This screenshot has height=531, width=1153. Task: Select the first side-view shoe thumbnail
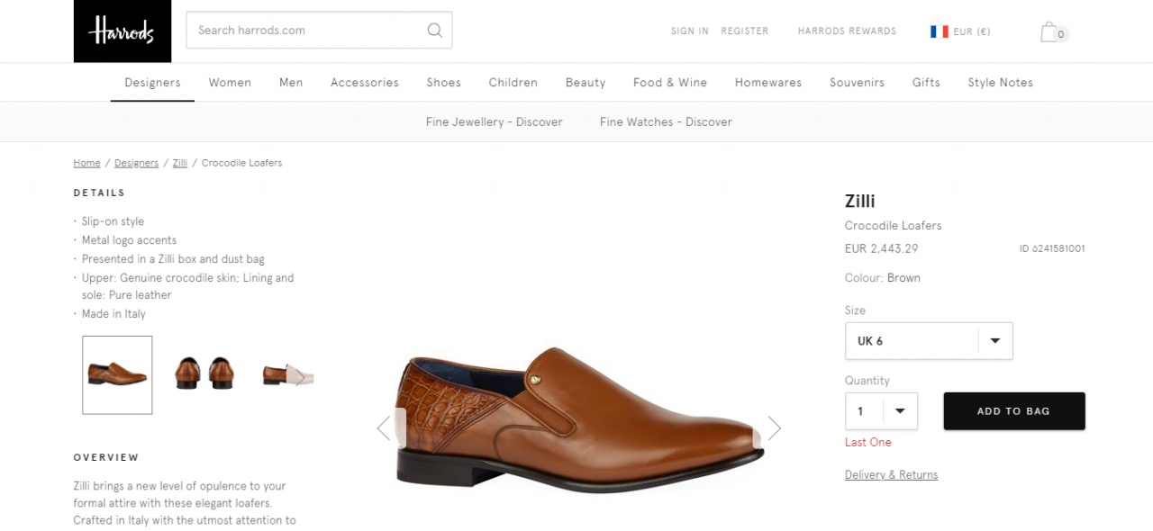click(117, 374)
